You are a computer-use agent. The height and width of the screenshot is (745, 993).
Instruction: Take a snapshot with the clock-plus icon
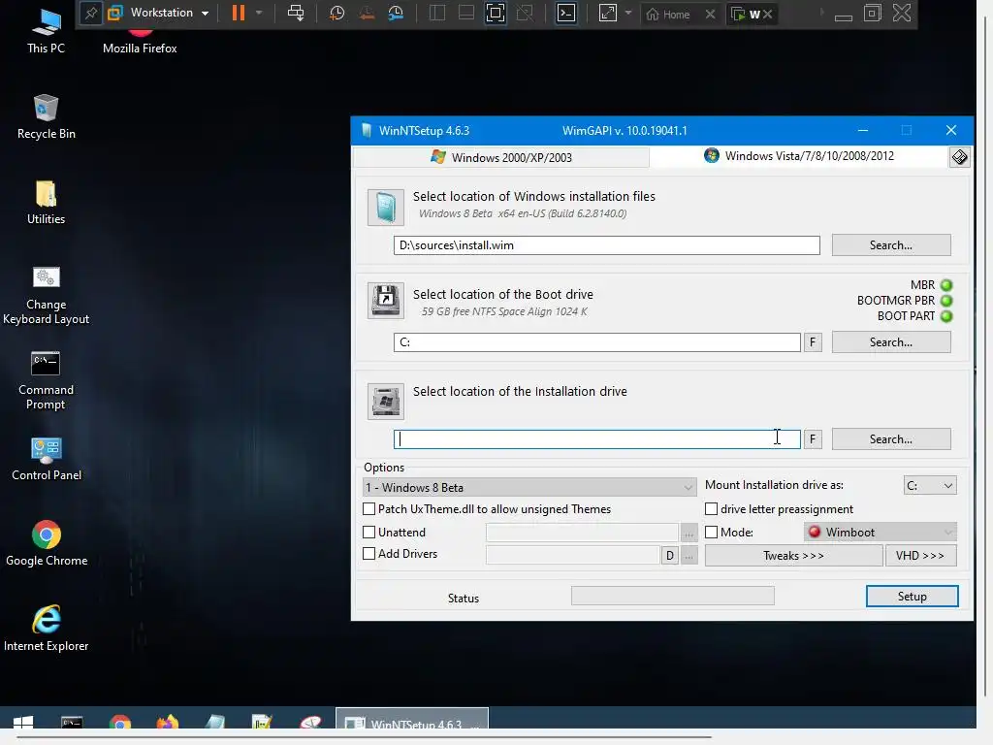tap(336, 14)
